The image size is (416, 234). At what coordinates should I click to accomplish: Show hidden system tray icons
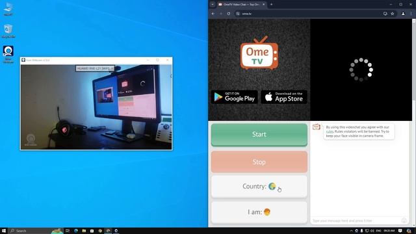(351, 231)
